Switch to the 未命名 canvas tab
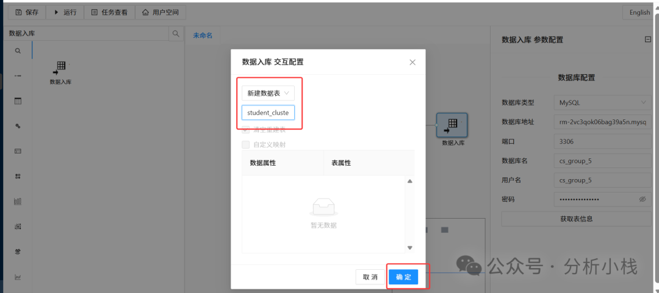The image size is (659, 293). click(x=203, y=36)
